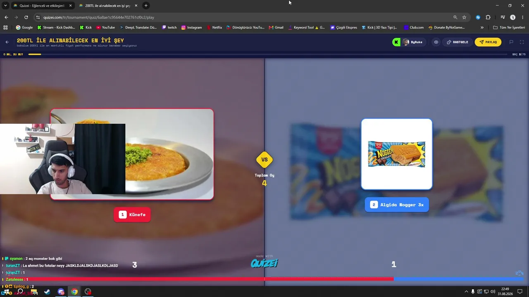
Task: Open the Çizgili Ekspres bookmark
Action: [343, 28]
